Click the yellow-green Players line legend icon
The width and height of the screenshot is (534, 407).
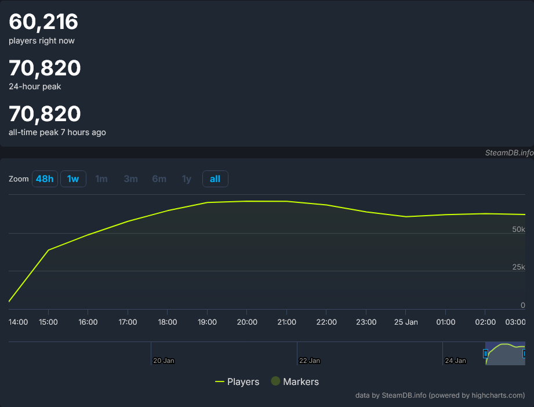point(220,381)
